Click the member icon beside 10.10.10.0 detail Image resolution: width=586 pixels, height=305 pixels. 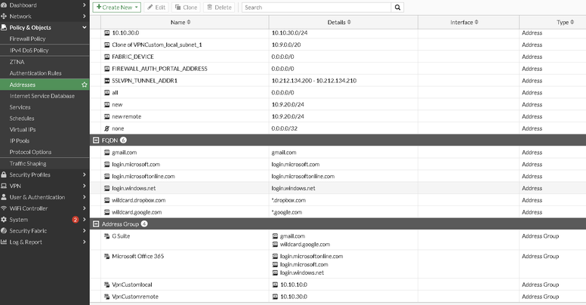point(275,285)
